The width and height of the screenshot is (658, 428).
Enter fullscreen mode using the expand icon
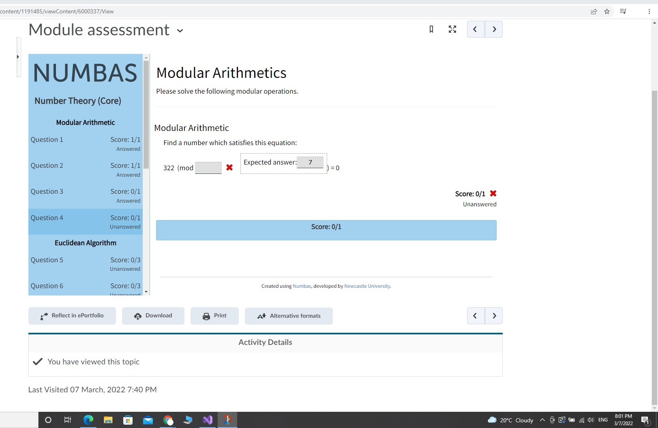click(x=452, y=29)
